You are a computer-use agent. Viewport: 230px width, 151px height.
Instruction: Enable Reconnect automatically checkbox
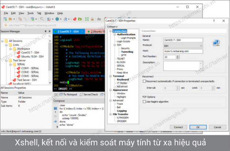[x=144, y=81]
